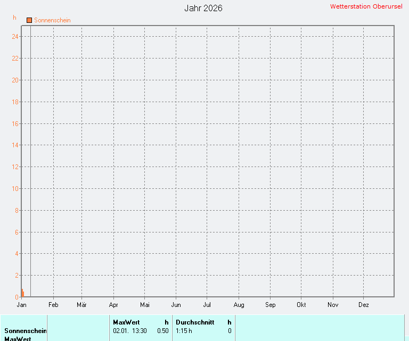Viewport: 409px width, 341px height.
Task: Click the Wetterstation Oberursel label
Action: 366,6
